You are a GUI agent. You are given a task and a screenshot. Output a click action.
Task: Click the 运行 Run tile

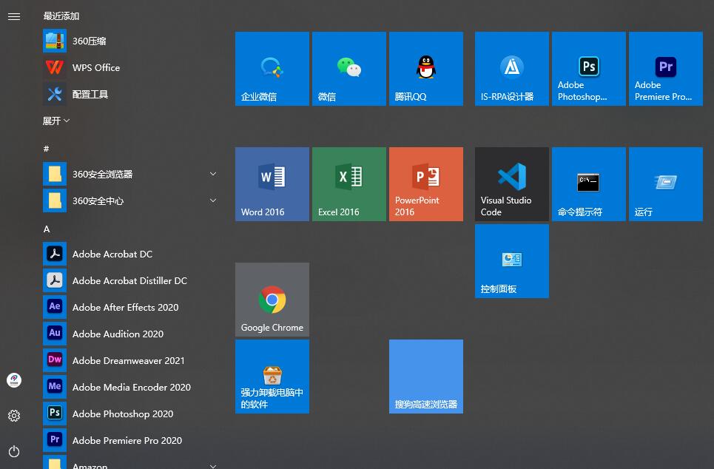click(x=666, y=184)
